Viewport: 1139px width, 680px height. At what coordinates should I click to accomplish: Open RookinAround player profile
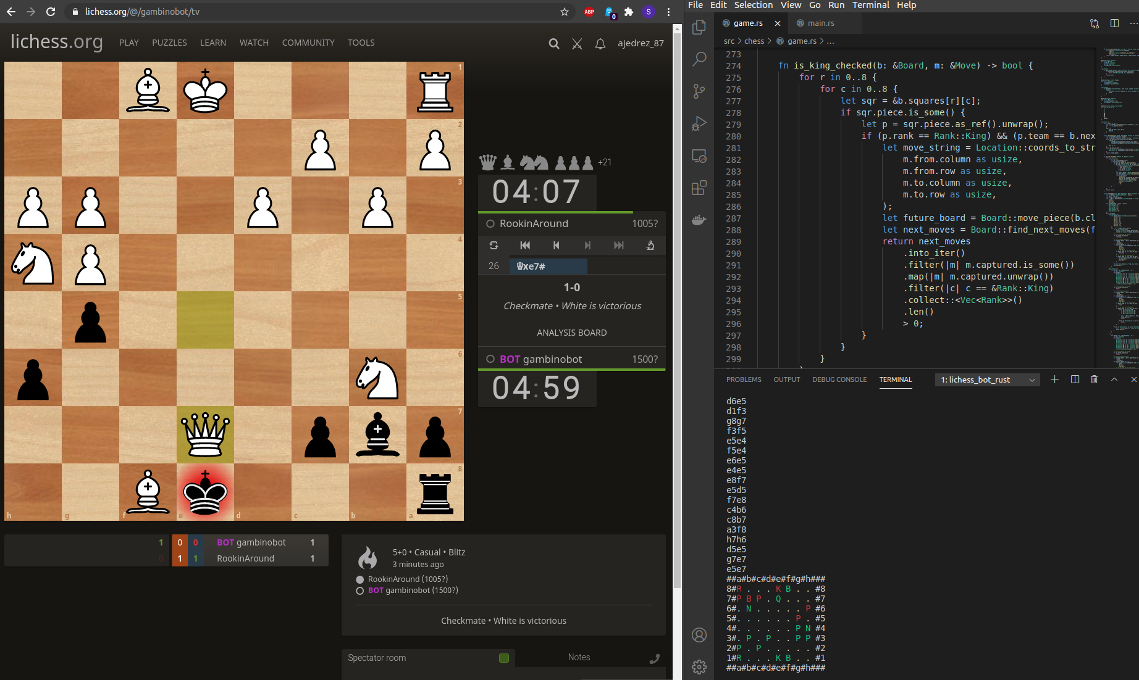click(x=534, y=223)
